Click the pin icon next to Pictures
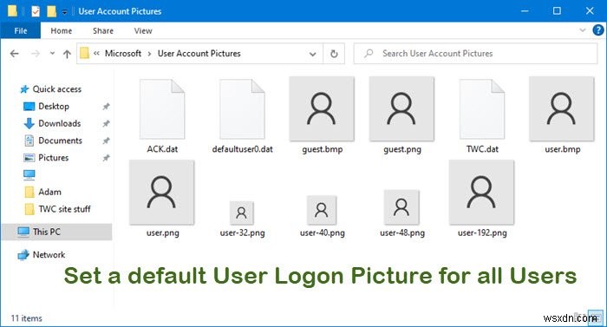This screenshot has width=607, height=327. click(x=106, y=158)
